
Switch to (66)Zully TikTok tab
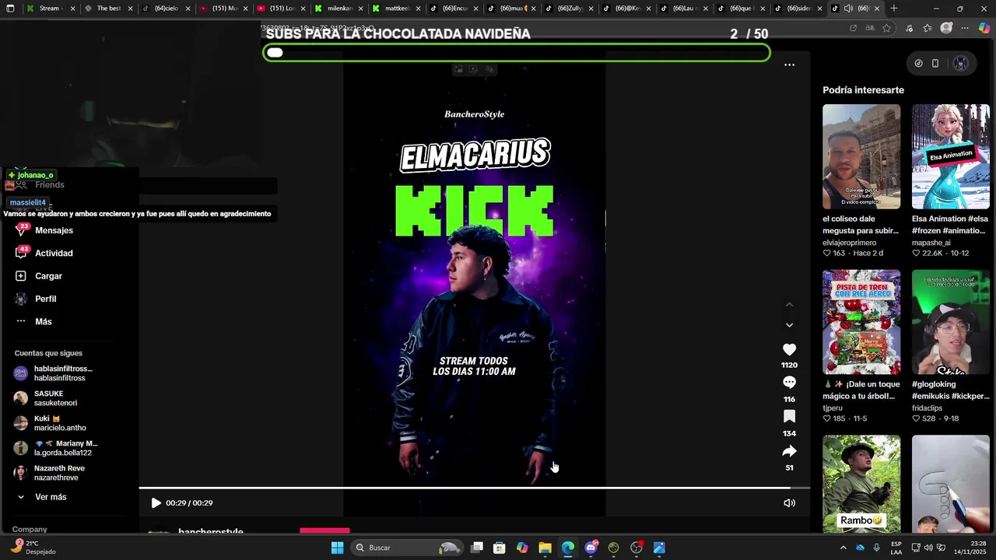pos(570,9)
